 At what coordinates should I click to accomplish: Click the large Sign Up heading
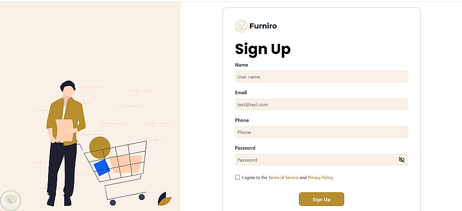262,49
